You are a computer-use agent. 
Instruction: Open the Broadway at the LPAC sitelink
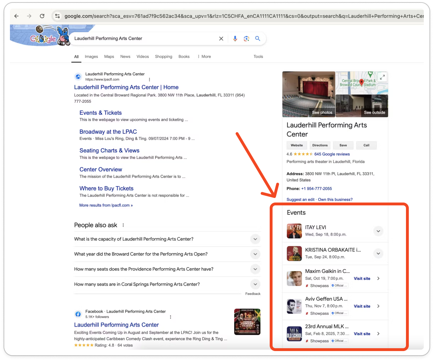(x=108, y=132)
